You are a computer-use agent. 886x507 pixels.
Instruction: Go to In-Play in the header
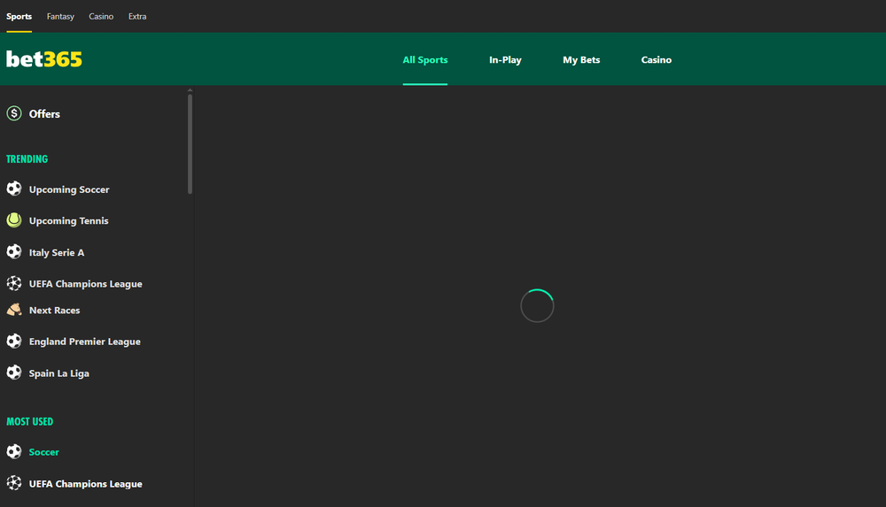tap(505, 60)
